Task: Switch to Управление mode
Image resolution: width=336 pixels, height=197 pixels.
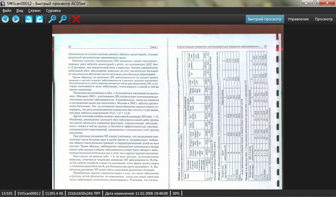Action: [298, 19]
